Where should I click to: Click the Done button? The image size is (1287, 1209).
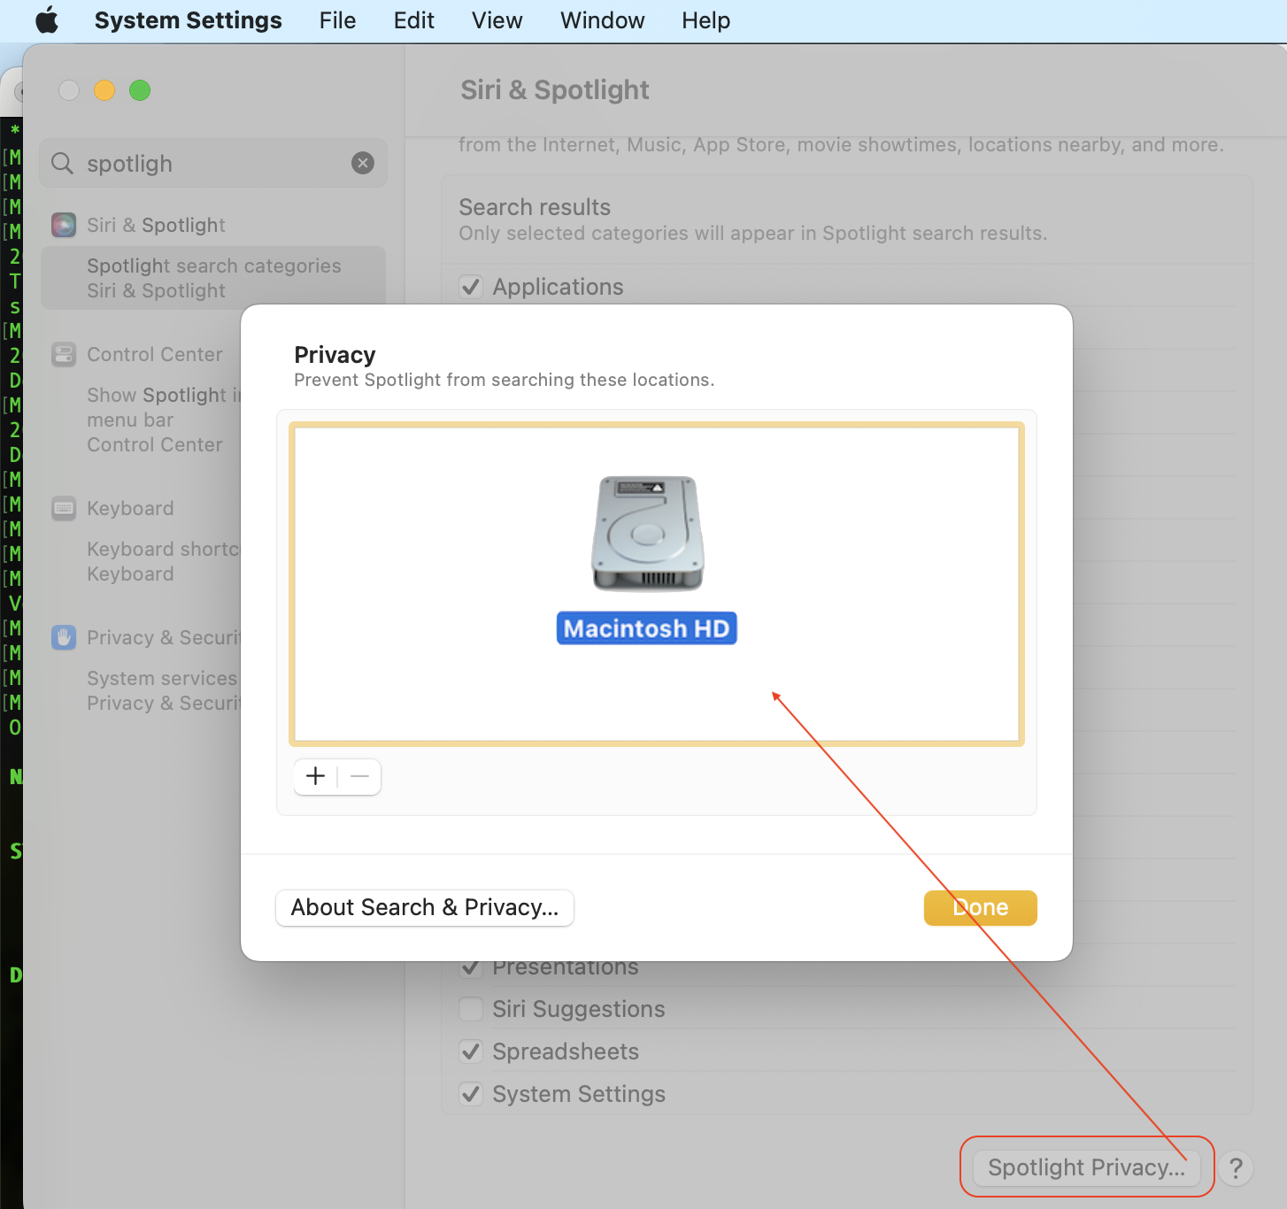click(980, 907)
